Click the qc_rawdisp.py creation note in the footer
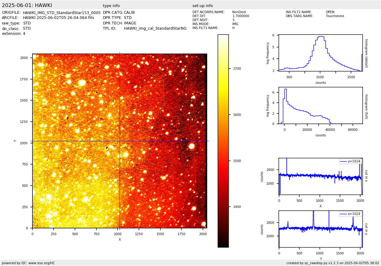 tap(333, 263)
